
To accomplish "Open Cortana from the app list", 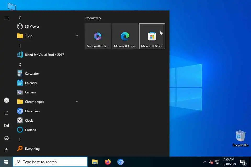I will coord(48,130).
